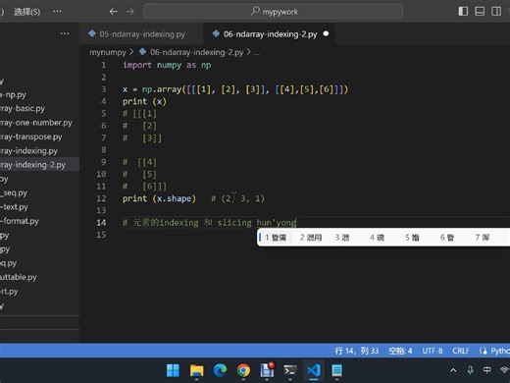This screenshot has width=510, height=383.
Task: Show hidden system tray icons chevron
Action: [453, 370]
